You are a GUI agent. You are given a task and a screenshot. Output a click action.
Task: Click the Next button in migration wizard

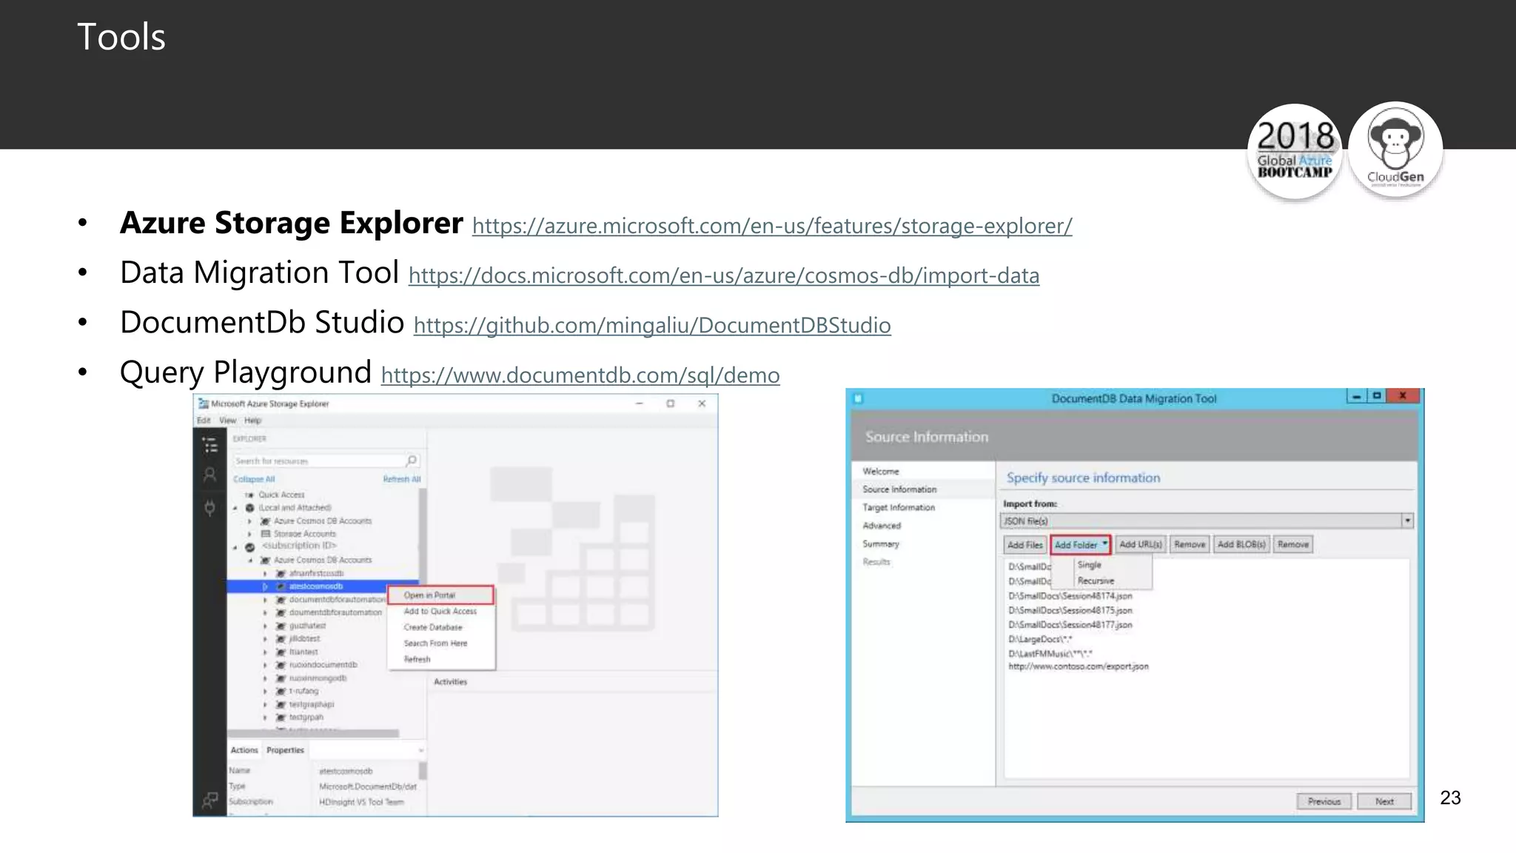pos(1384,801)
